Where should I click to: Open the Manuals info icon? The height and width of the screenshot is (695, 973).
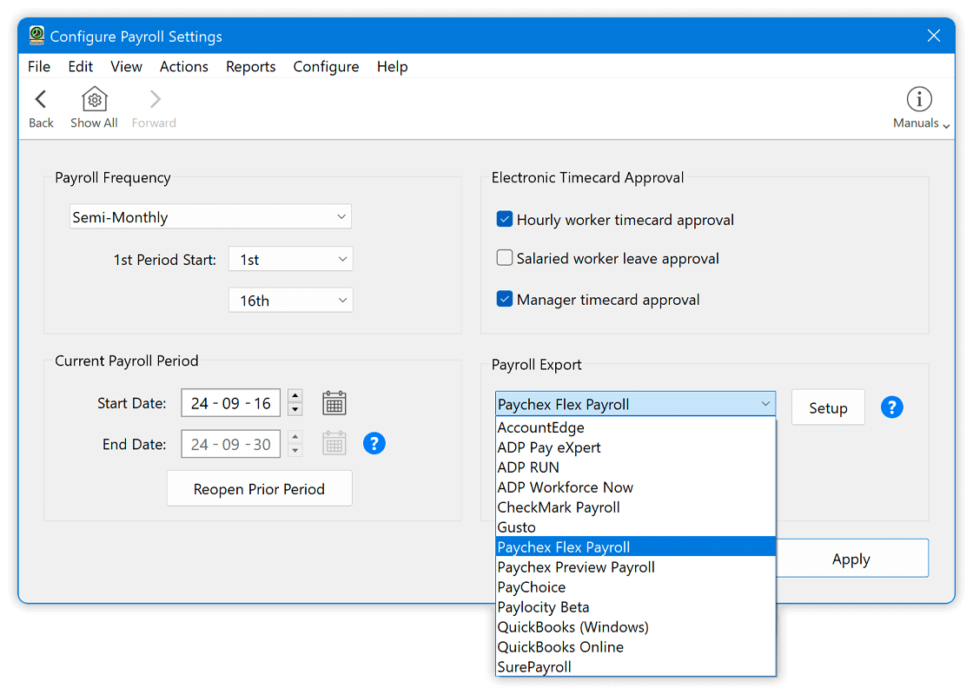(919, 99)
